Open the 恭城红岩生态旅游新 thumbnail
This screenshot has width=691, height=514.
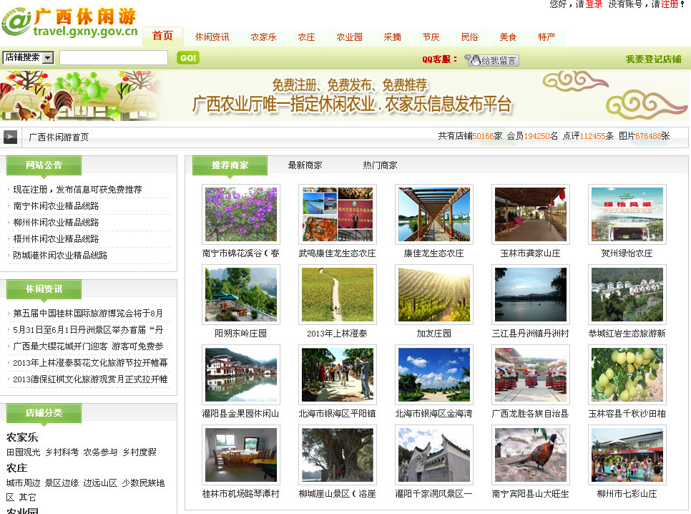click(x=627, y=295)
